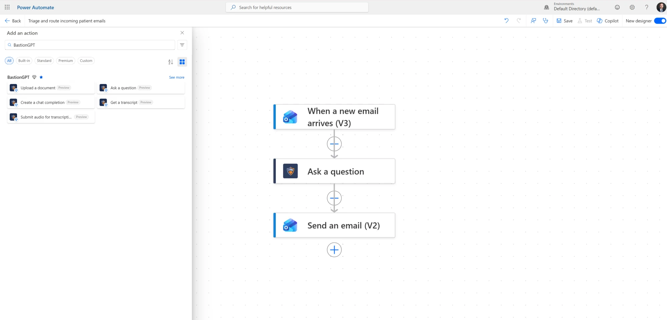Click the Get a transcript BastionGPT icon
The width and height of the screenshot is (667, 320).
pyautogui.click(x=103, y=102)
